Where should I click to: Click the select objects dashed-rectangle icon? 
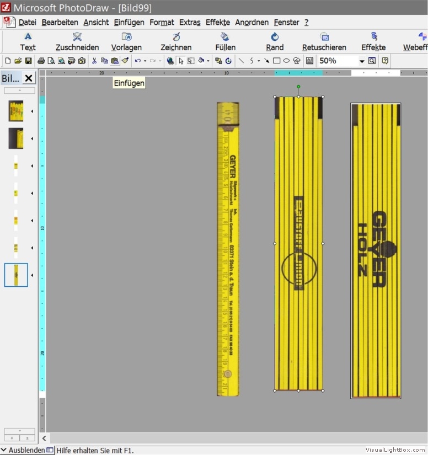tap(191, 61)
